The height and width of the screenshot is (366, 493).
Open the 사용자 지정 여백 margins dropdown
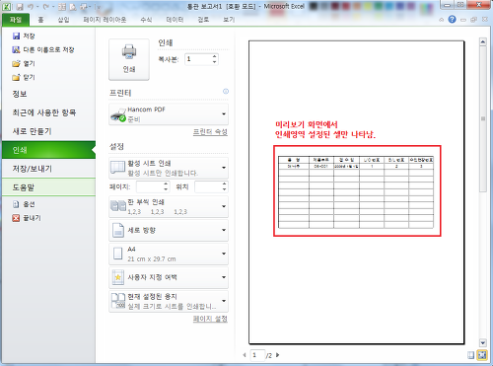tap(169, 277)
